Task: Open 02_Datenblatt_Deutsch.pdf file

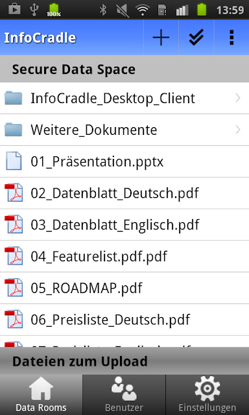Action: coord(124,193)
